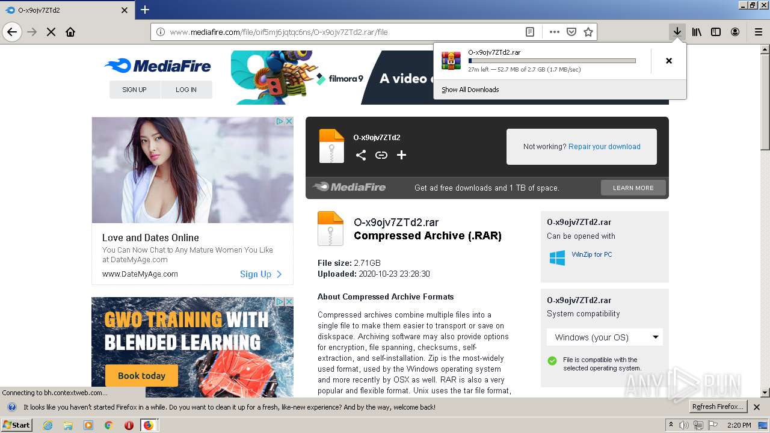Click the File size 2.71GB text
This screenshot has height=433, width=770.
(349, 263)
